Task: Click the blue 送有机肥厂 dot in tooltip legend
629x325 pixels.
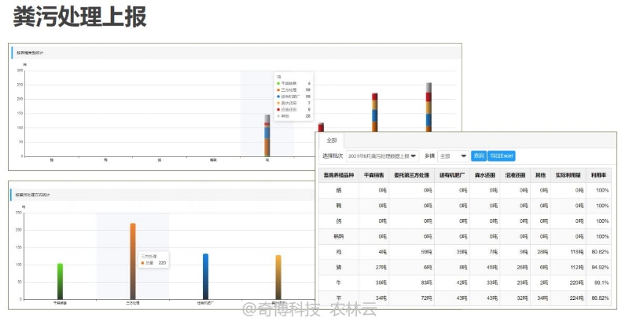Action: coord(278,96)
